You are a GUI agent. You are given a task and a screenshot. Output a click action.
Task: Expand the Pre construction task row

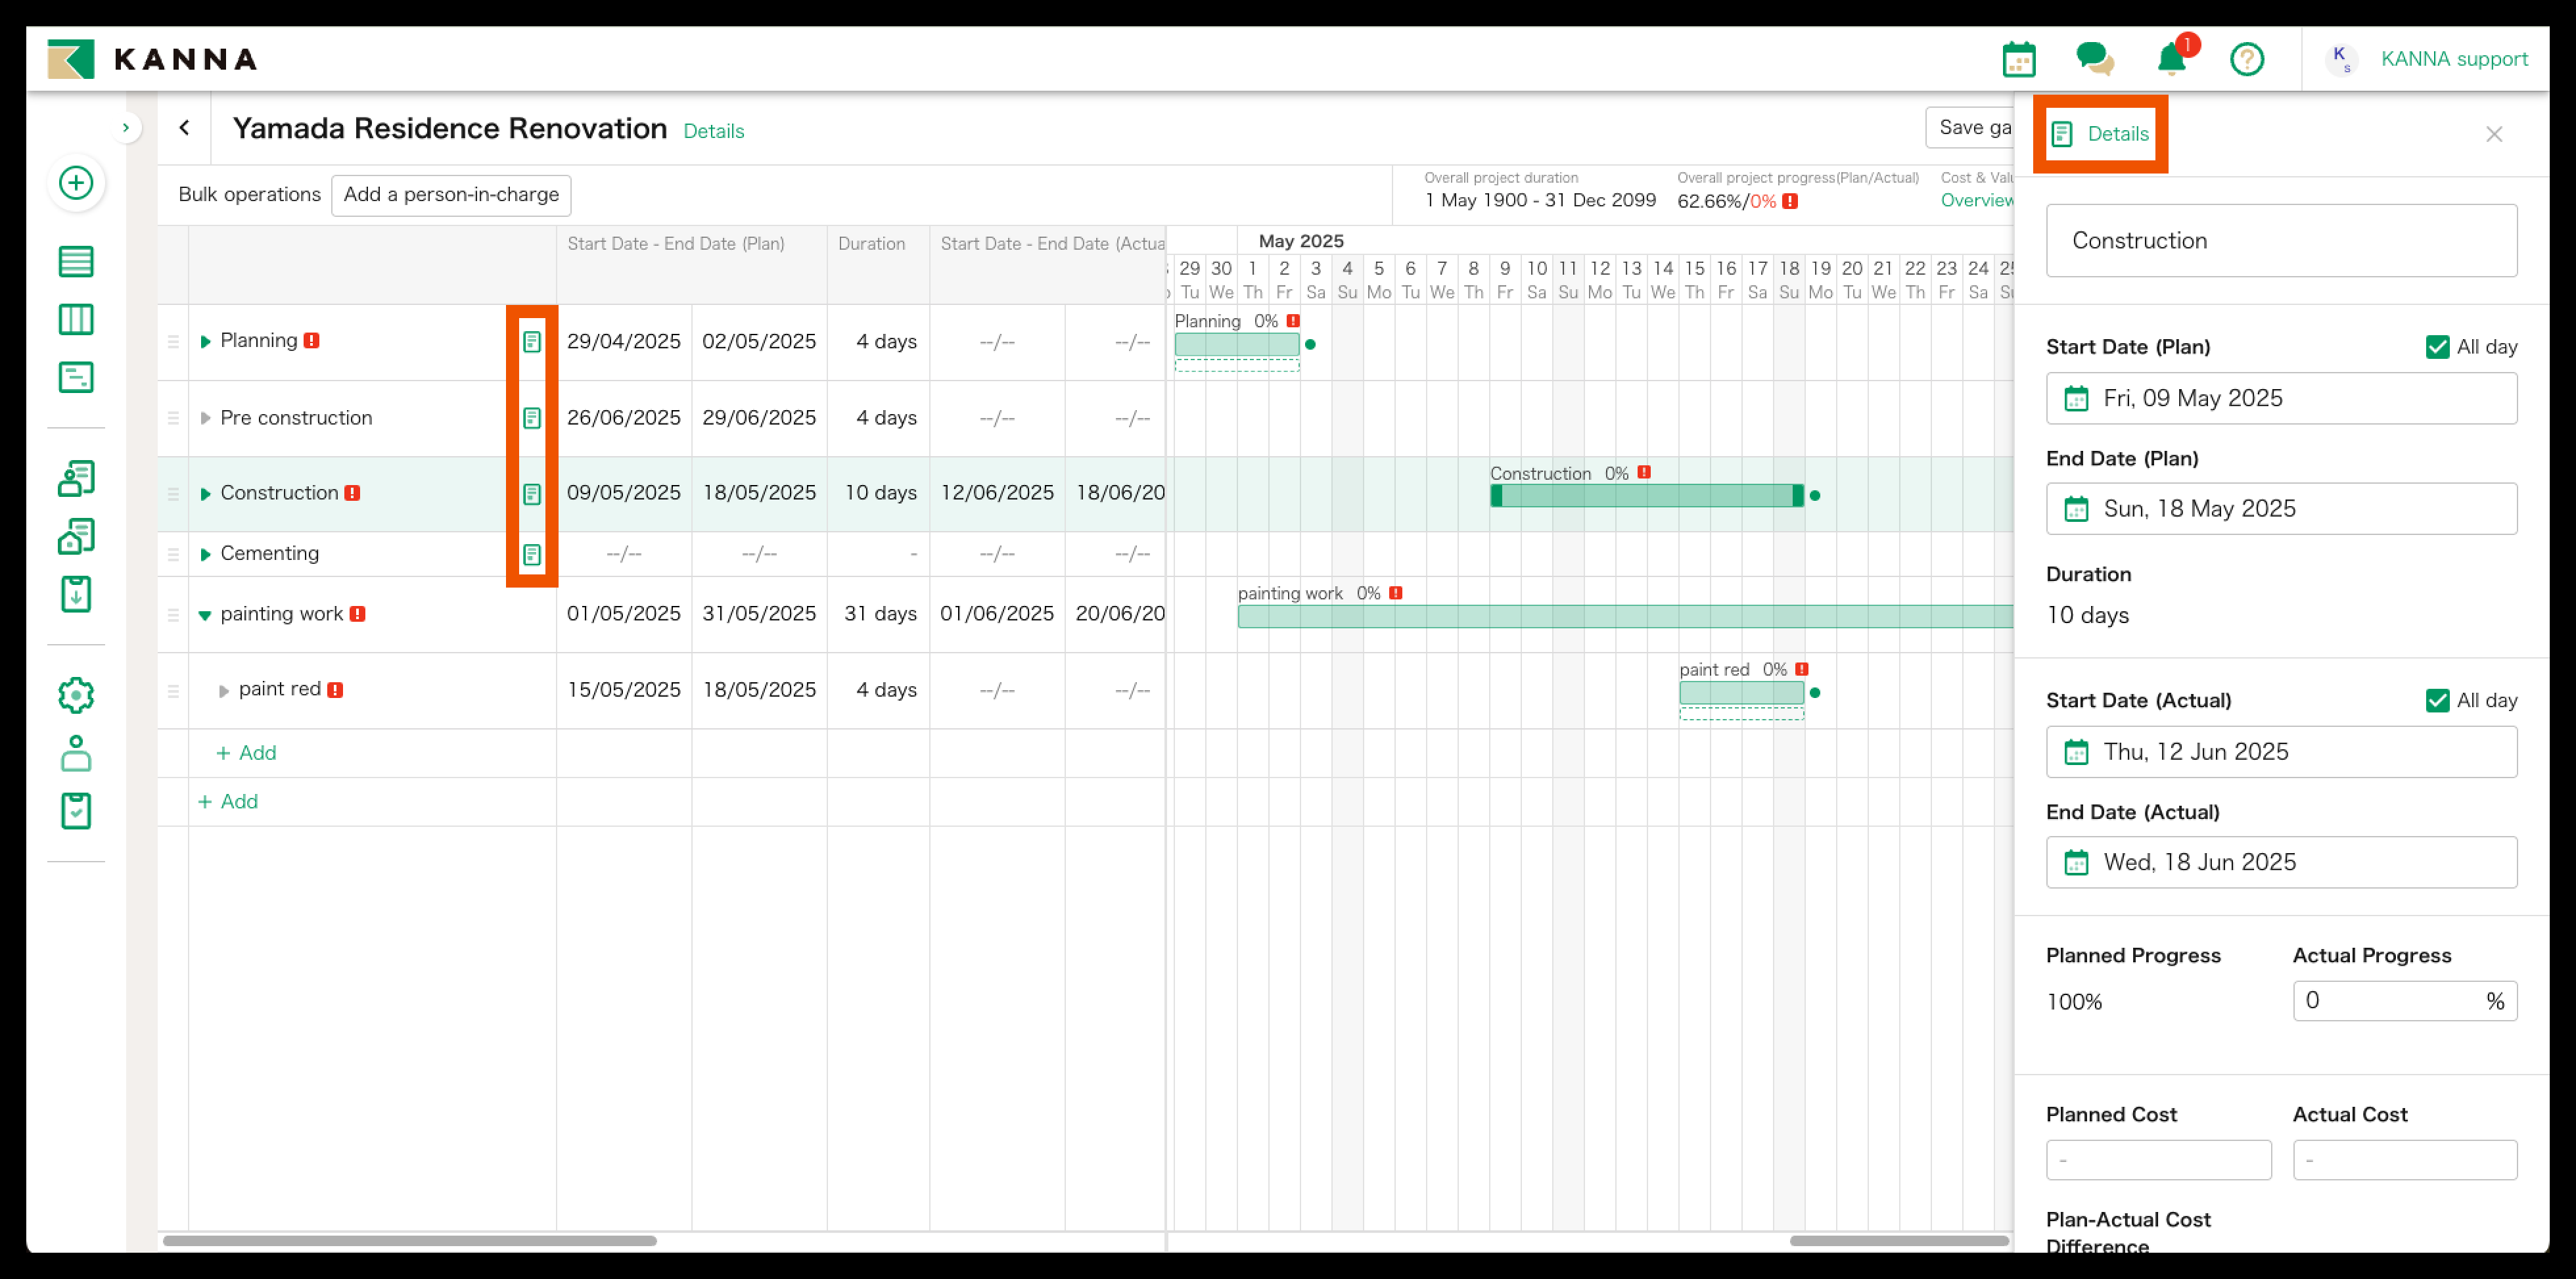click(x=206, y=417)
